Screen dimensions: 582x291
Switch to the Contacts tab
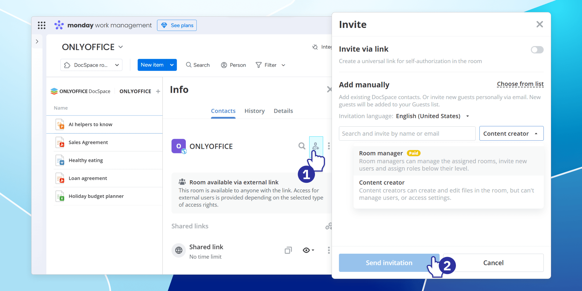point(223,111)
